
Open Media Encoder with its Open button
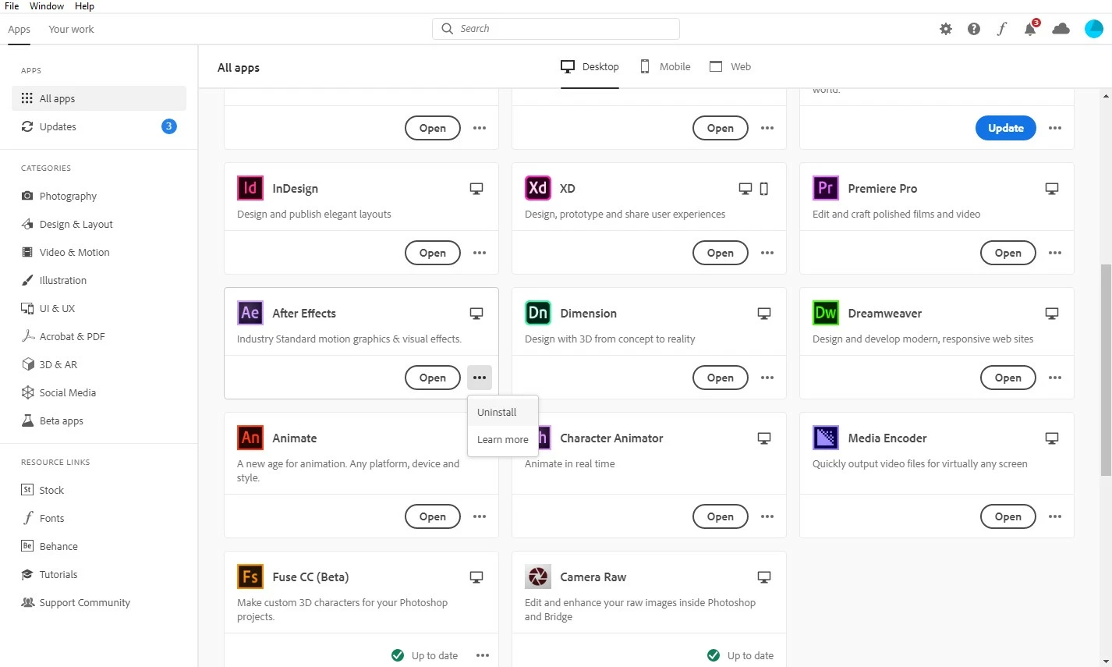coord(1008,516)
